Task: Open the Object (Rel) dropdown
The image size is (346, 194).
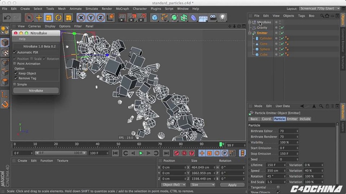Action: pyautogui.click(x=173, y=185)
